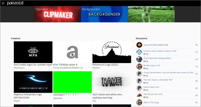Click 'Paramount Logo (2022)' title
This screenshot has width=201, height=107.
(x=105, y=65)
